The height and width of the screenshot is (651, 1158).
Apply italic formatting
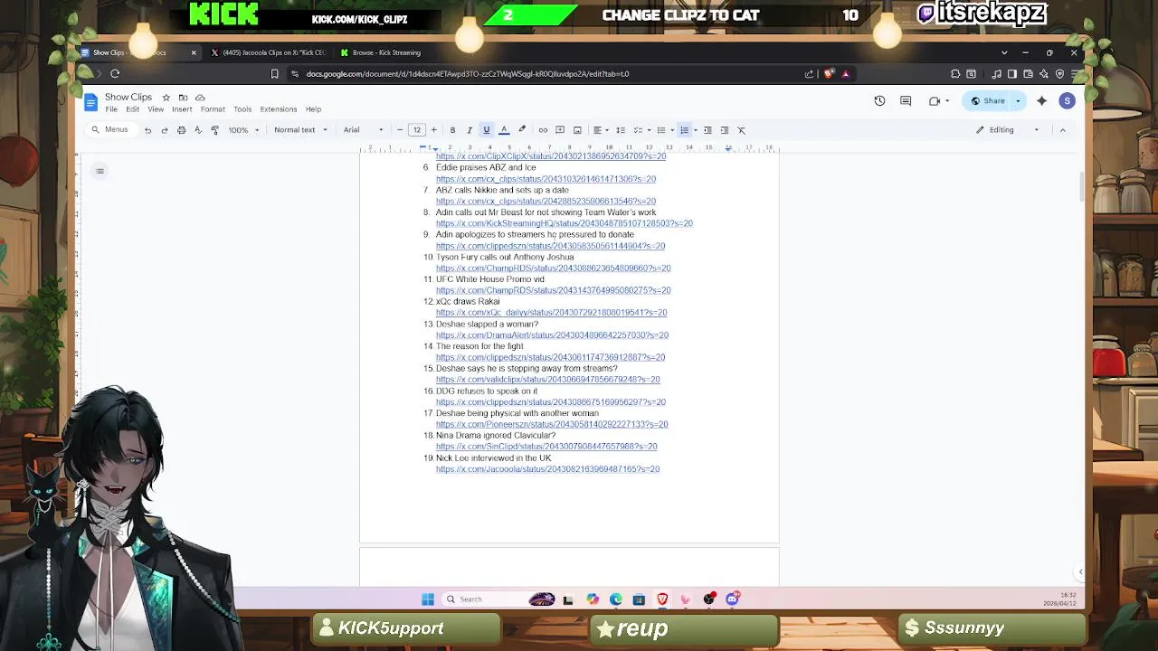tap(469, 130)
